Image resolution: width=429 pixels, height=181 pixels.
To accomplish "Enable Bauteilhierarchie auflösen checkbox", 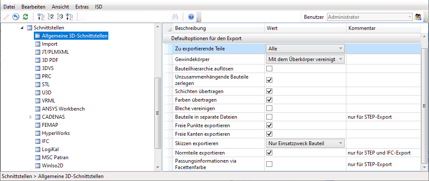I will [x=269, y=68].
